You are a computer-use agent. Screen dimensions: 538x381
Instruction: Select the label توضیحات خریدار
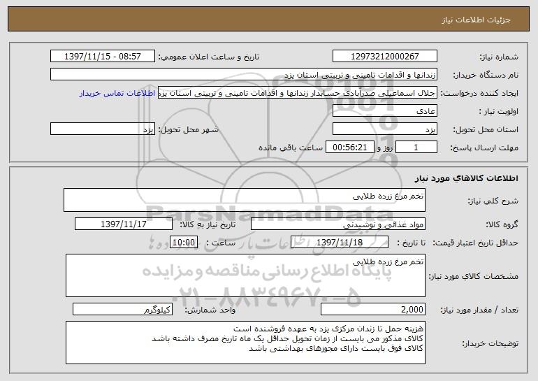pyautogui.click(x=490, y=343)
